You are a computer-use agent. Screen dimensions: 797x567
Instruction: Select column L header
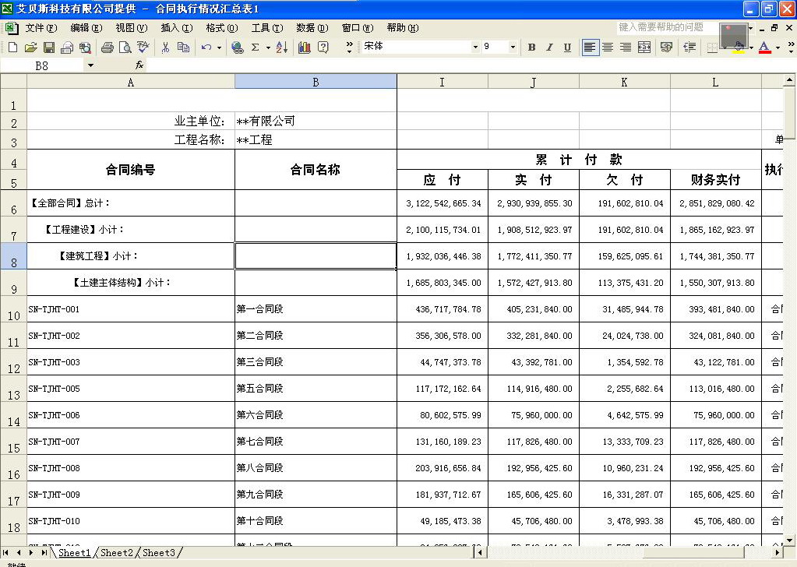(x=716, y=82)
